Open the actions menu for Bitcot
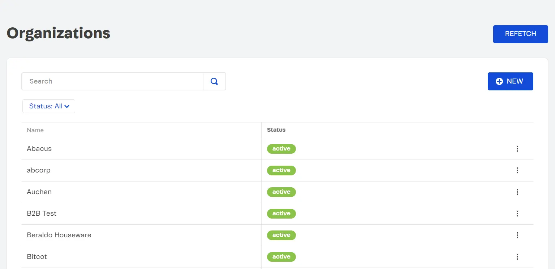555x269 pixels. 517,257
